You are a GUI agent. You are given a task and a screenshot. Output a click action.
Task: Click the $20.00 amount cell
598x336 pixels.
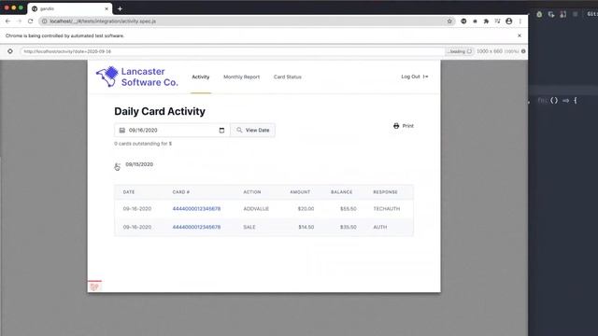[306, 209]
